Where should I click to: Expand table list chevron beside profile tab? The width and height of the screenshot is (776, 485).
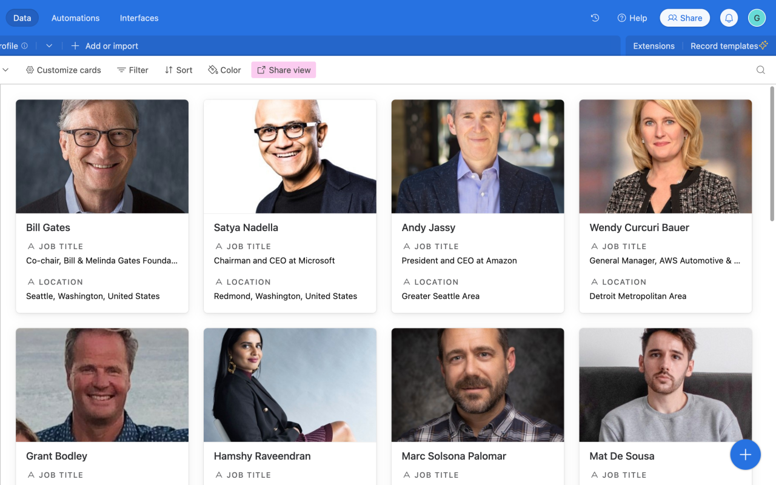[49, 46]
